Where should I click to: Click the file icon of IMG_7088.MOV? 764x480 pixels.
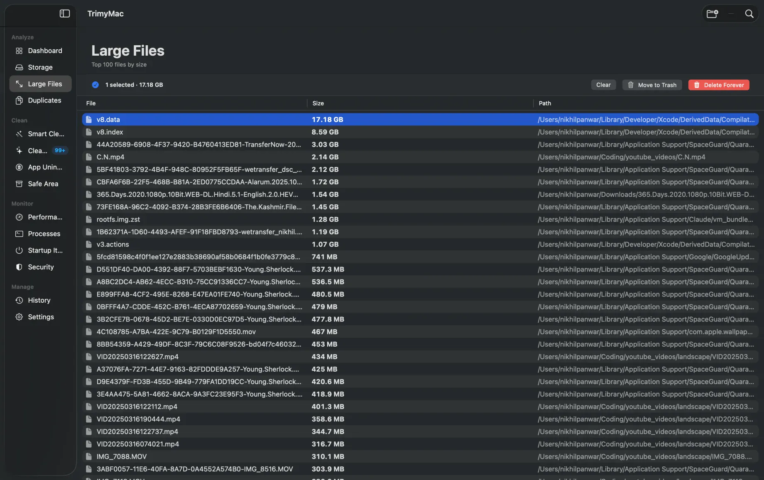(88, 456)
